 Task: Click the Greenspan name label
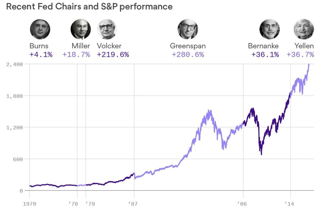[188, 46]
